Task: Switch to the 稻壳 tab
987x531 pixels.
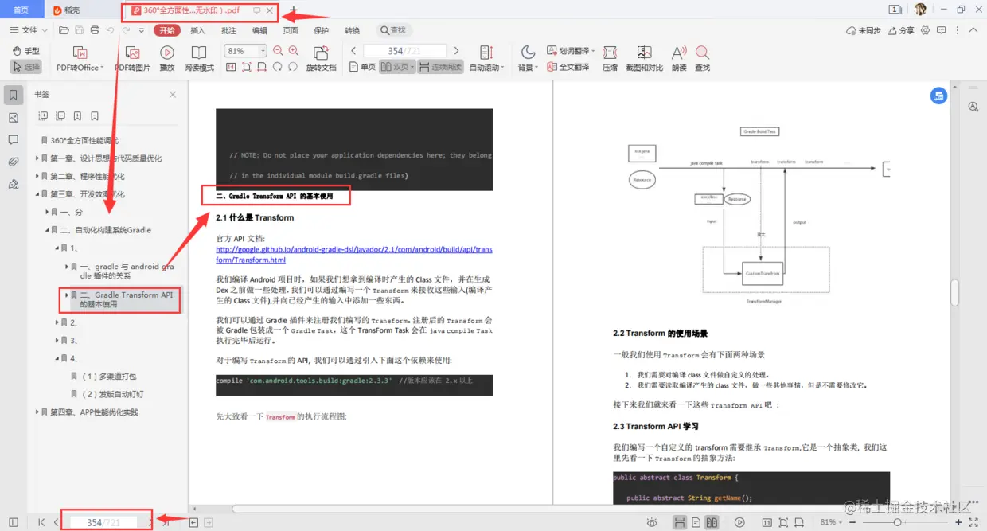Action: point(67,10)
